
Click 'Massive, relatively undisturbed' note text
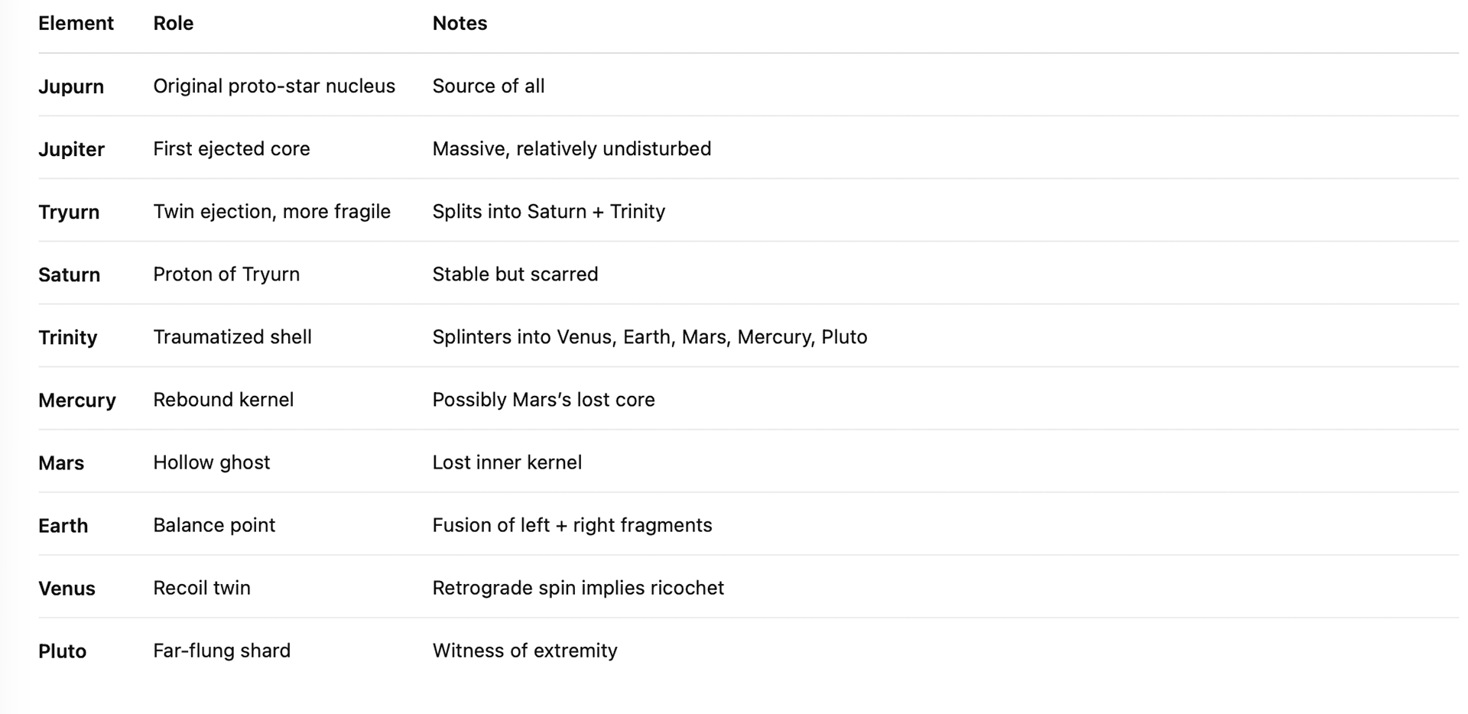571,149
